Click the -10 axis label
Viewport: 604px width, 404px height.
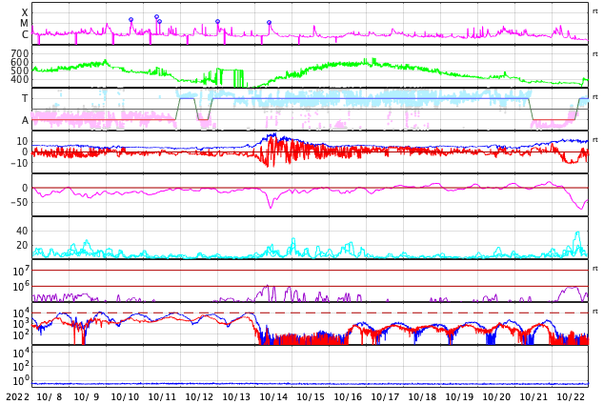coord(19,163)
